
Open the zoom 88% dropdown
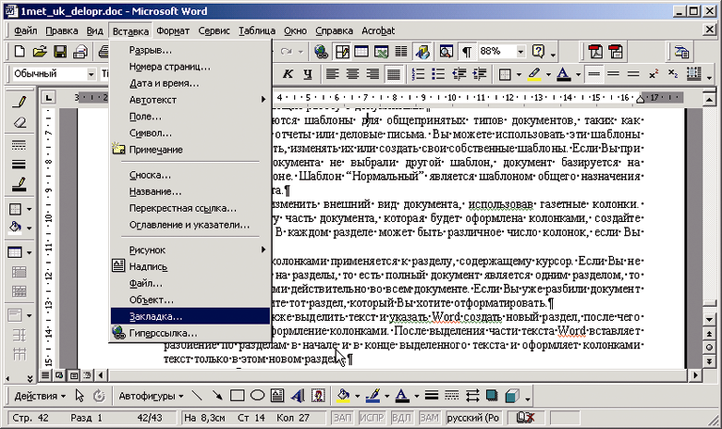click(521, 51)
